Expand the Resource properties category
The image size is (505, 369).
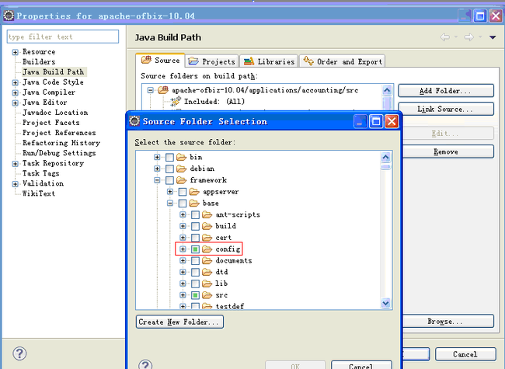[x=15, y=52]
